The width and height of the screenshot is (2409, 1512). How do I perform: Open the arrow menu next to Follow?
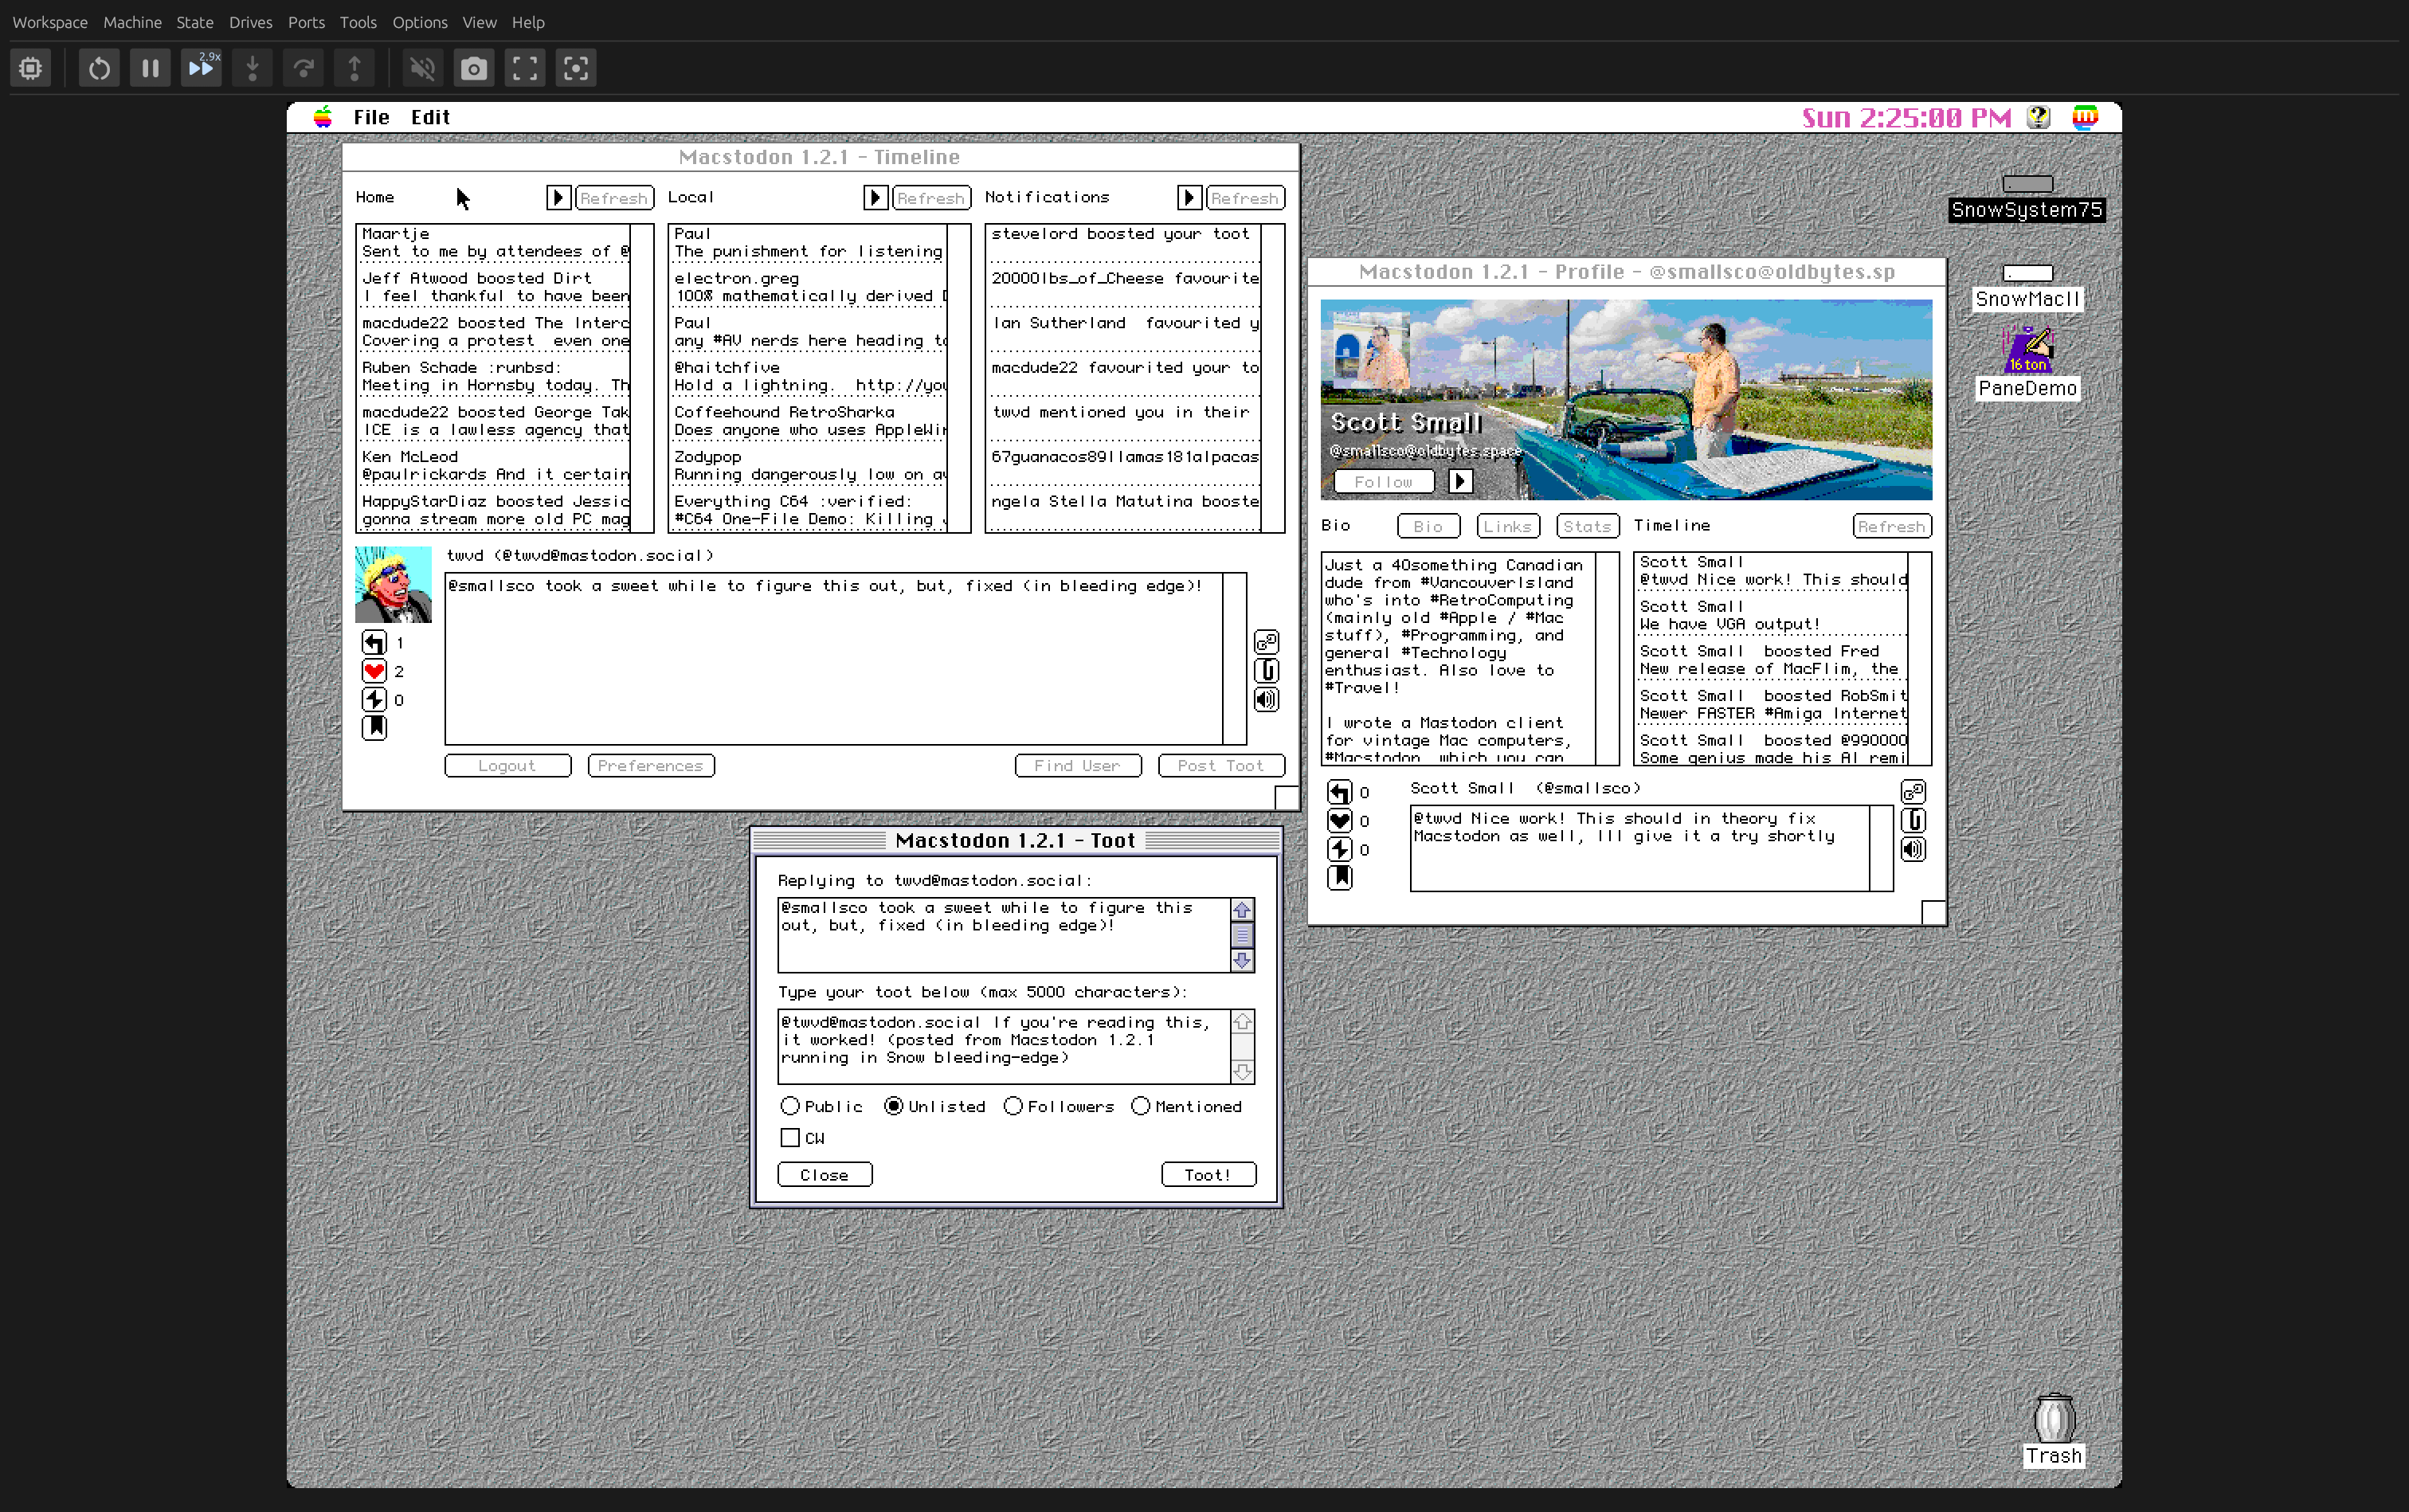pos(1460,482)
